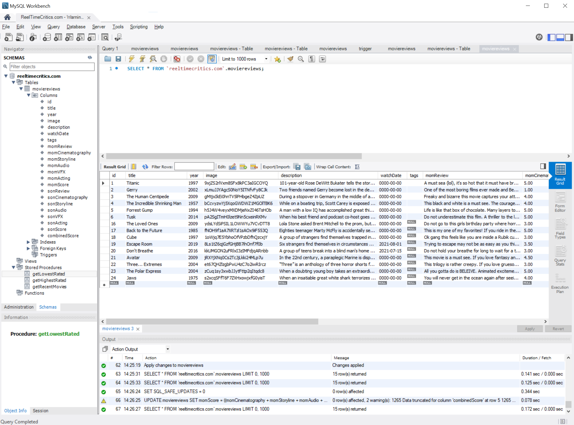Screen dimensions: 574x425
Task: Collapse the Tables node
Action: click(14, 82)
